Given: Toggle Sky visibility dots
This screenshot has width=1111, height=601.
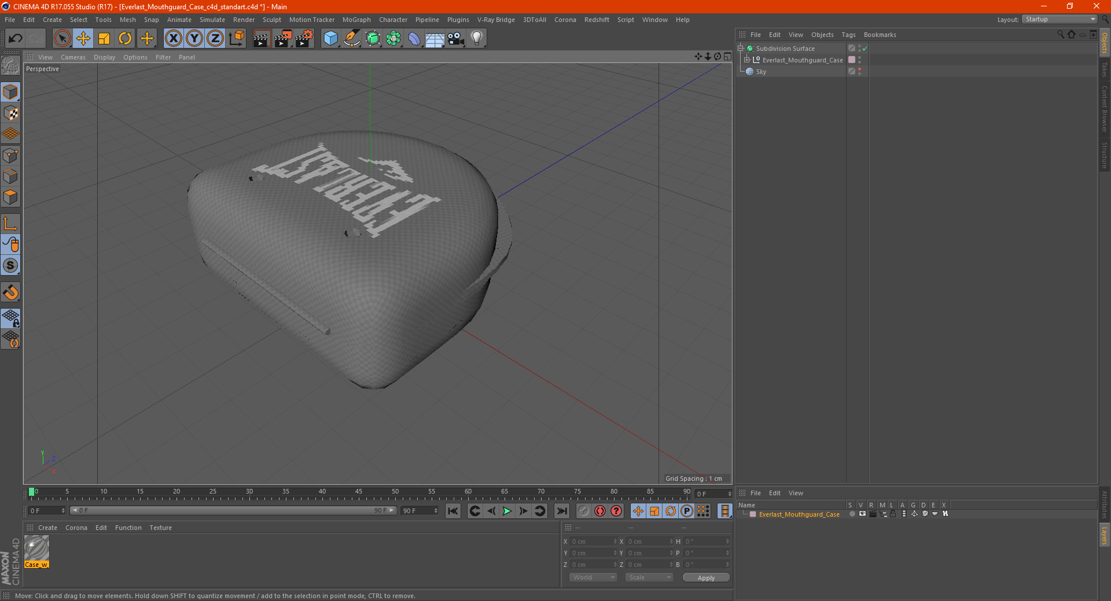Looking at the screenshot, I should pyautogui.click(x=859, y=72).
